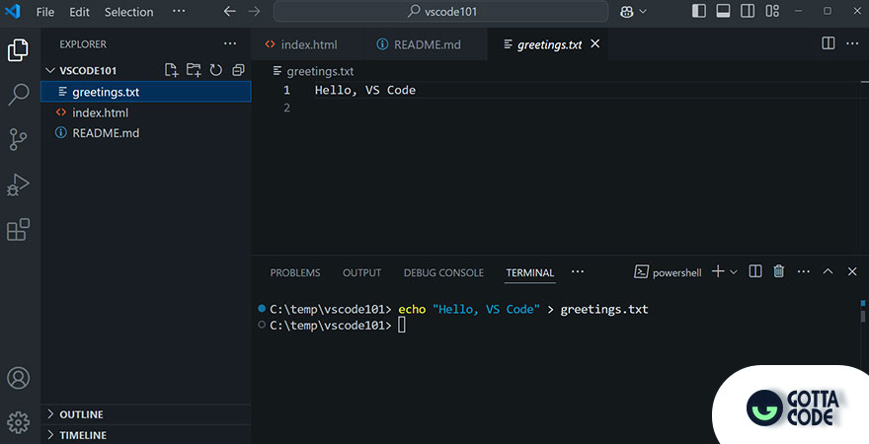The image size is (869, 444).
Task: Open the Manage settings gear
Action: coord(19,422)
